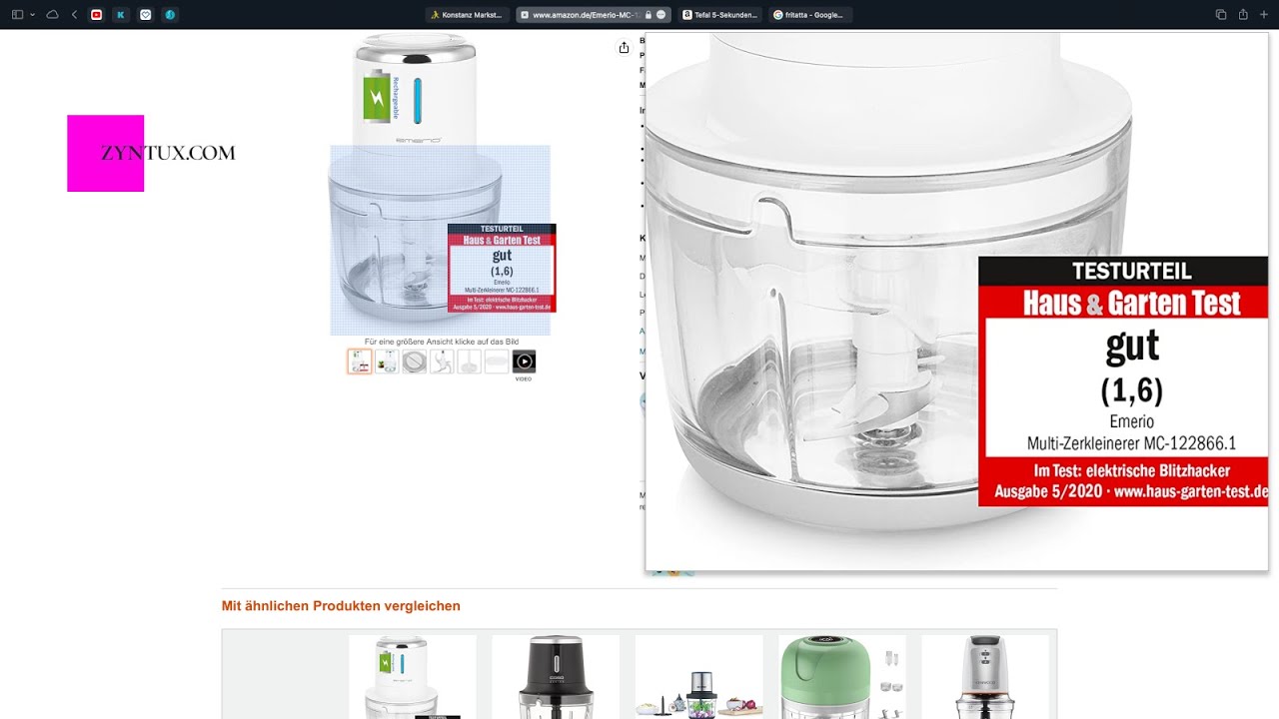
Task: Select the fifth product thumbnail
Action: tap(470, 361)
